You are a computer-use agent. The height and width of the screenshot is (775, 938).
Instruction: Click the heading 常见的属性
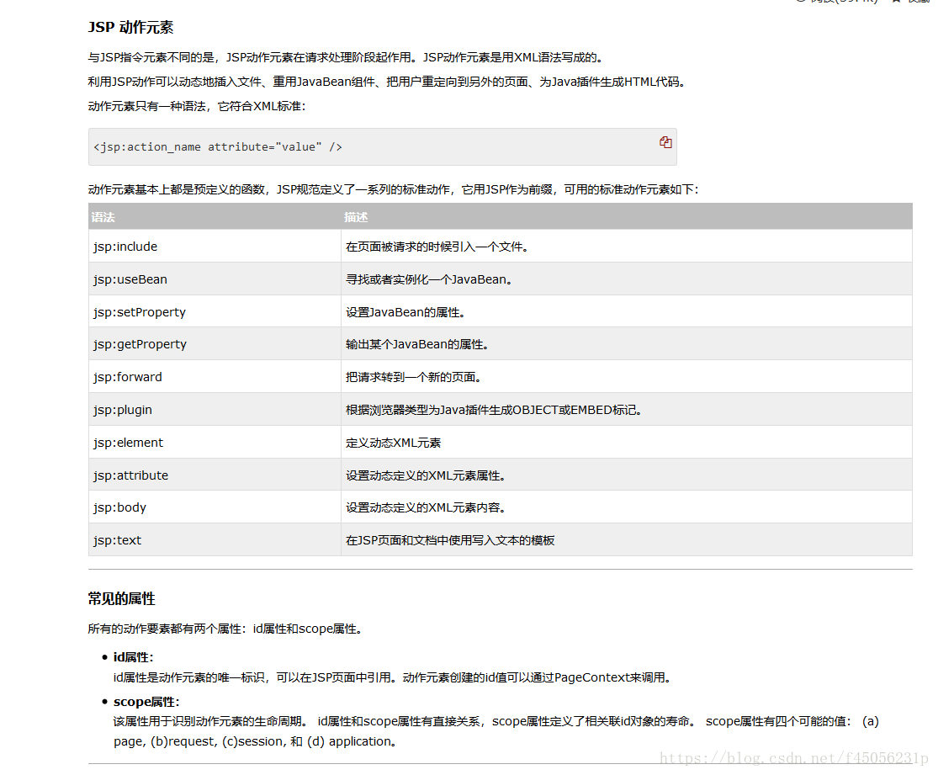(x=121, y=598)
